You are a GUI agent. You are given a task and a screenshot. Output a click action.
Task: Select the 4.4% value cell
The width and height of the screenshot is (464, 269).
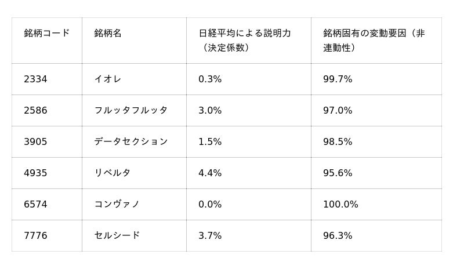tap(210, 173)
